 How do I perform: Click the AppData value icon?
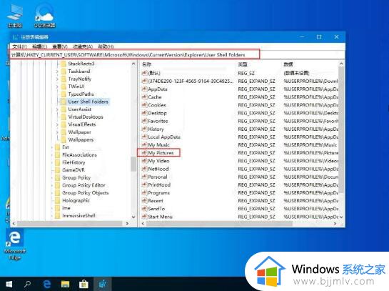(x=144, y=89)
